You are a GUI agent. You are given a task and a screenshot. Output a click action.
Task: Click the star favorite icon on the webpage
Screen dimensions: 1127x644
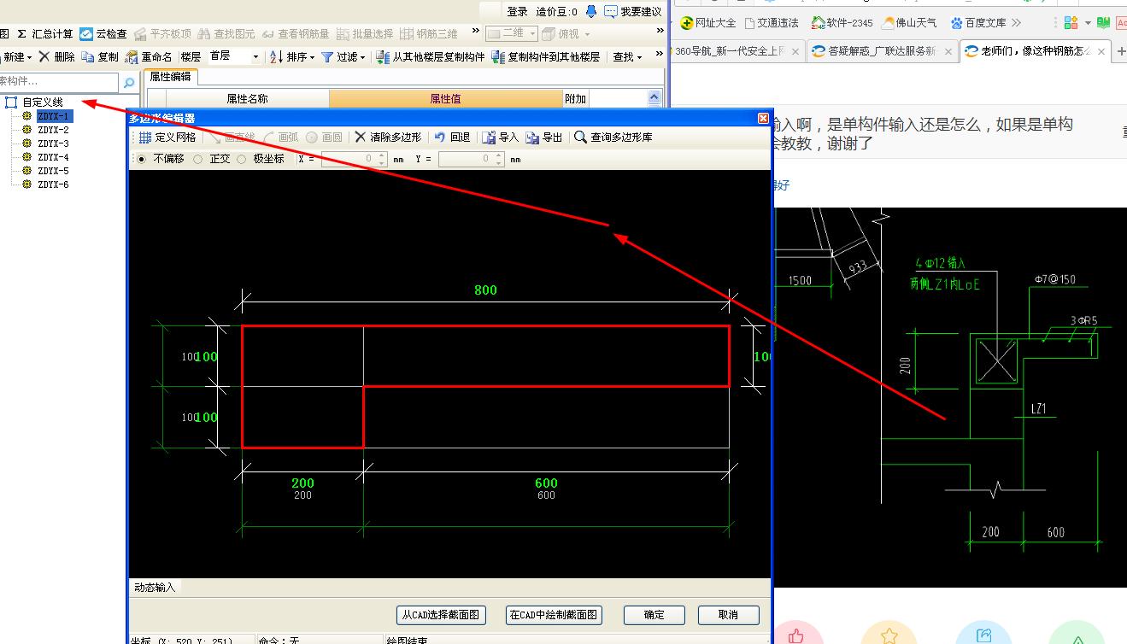click(x=889, y=635)
